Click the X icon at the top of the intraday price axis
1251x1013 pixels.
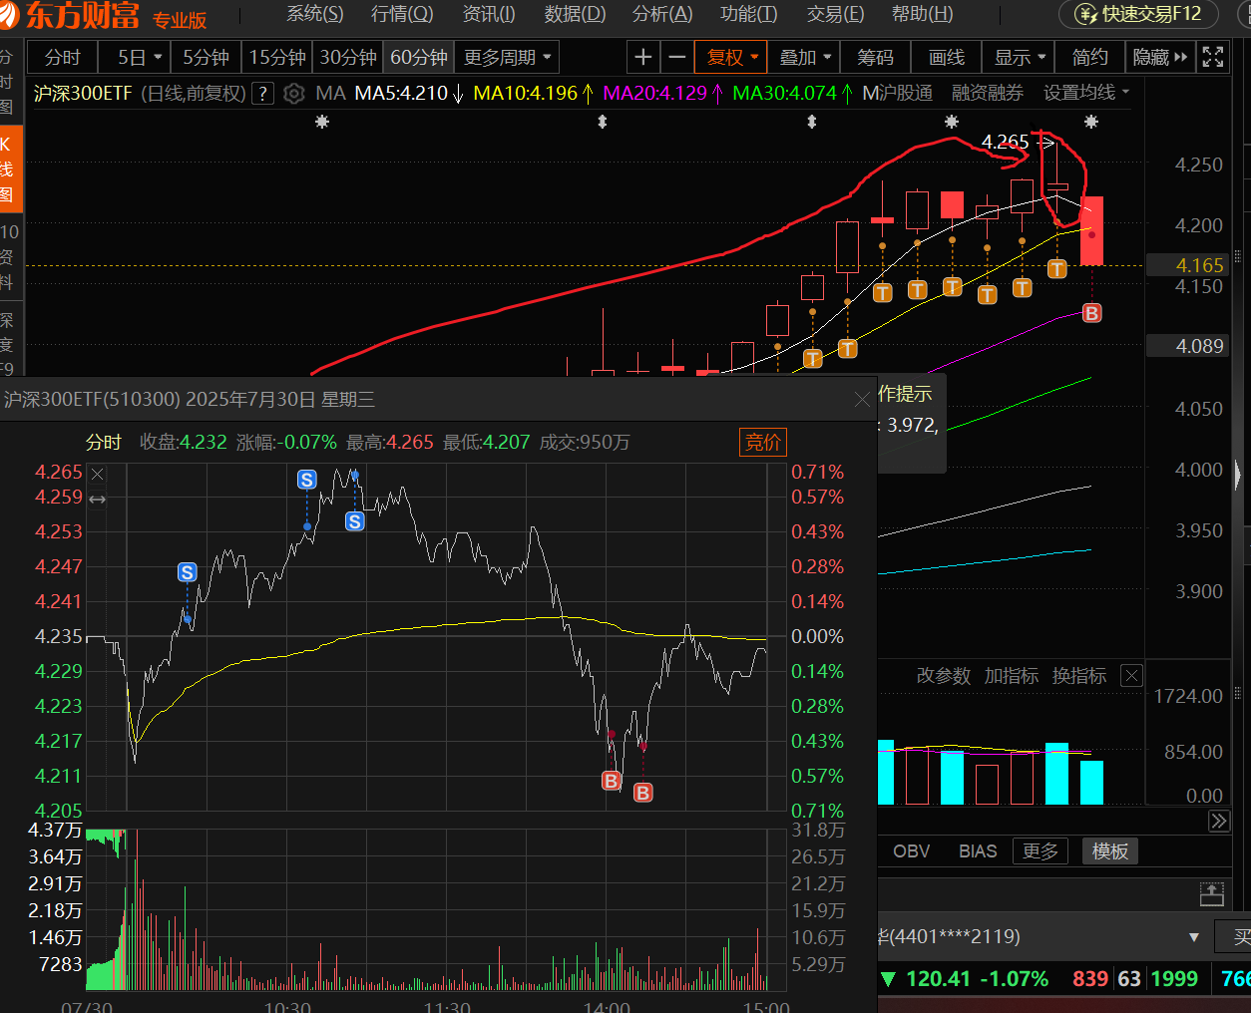(97, 474)
